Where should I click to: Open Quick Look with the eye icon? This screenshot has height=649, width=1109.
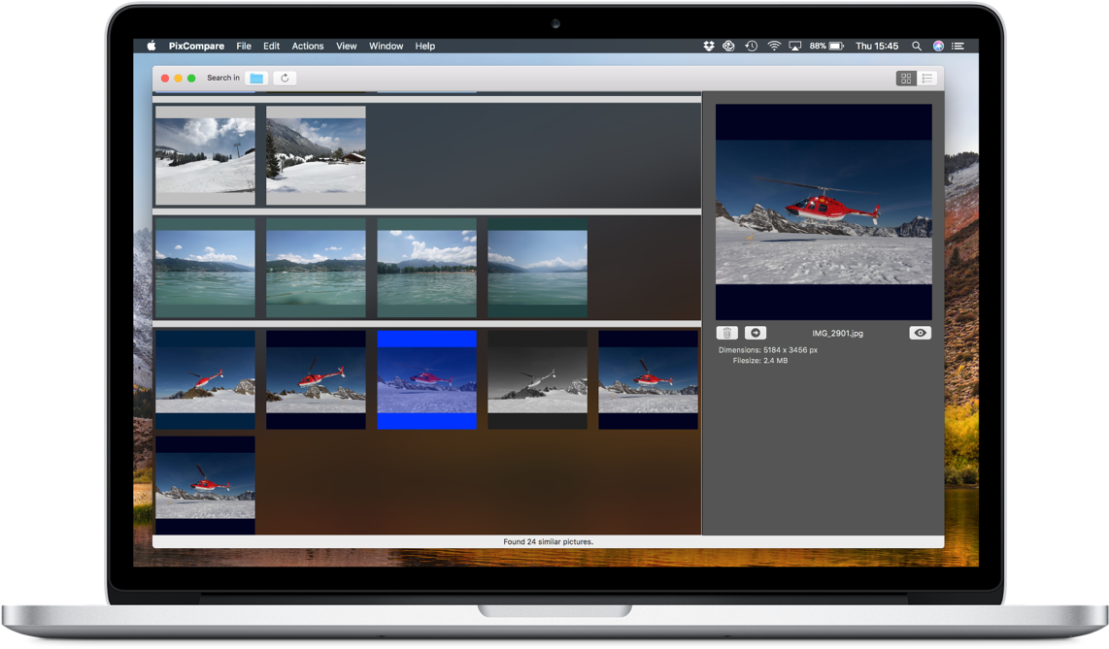[919, 333]
